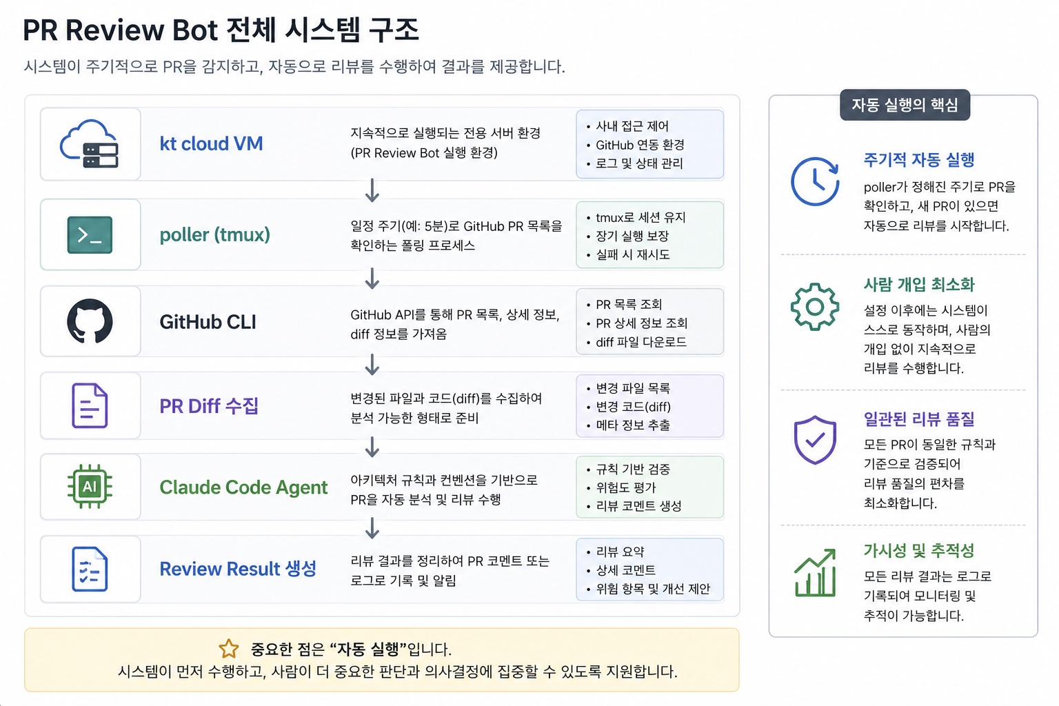Click the 일관된 리뷰 품질 heading

(919, 418)
